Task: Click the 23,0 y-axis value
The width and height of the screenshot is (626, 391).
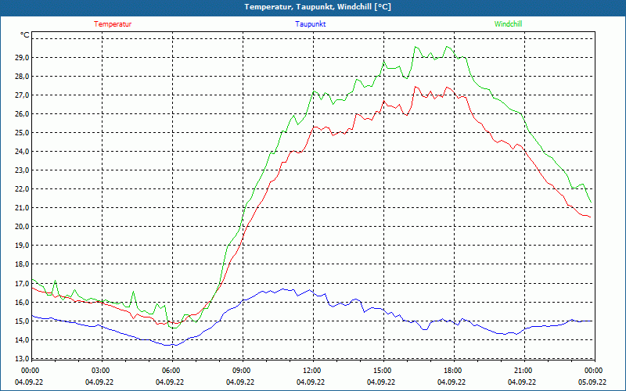Action: [x=21, y=170]
